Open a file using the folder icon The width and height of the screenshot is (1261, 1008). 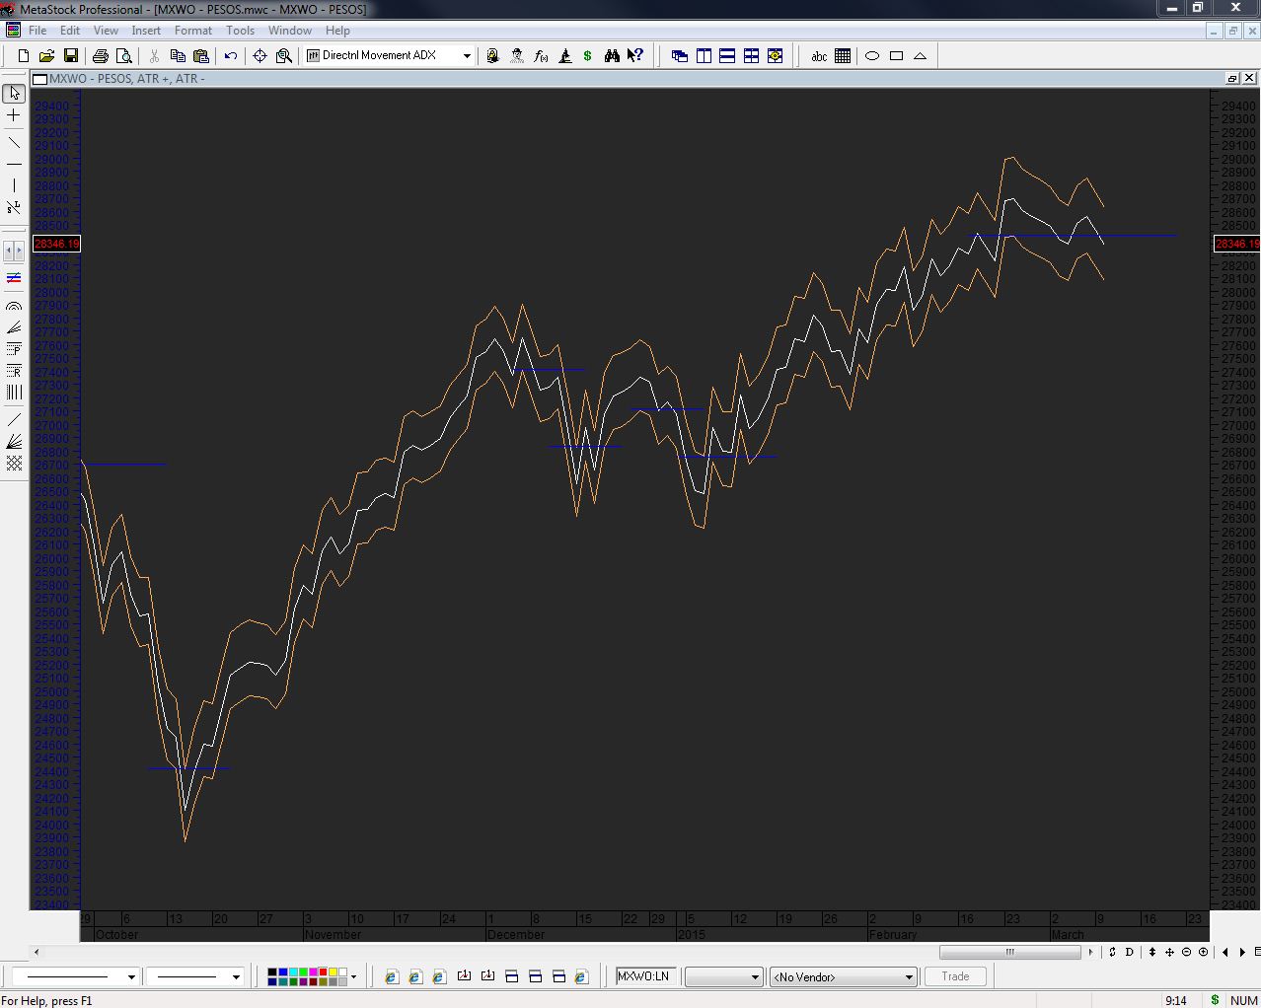tap(46, 56)
